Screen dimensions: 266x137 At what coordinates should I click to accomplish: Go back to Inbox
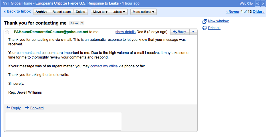point(17,11)
